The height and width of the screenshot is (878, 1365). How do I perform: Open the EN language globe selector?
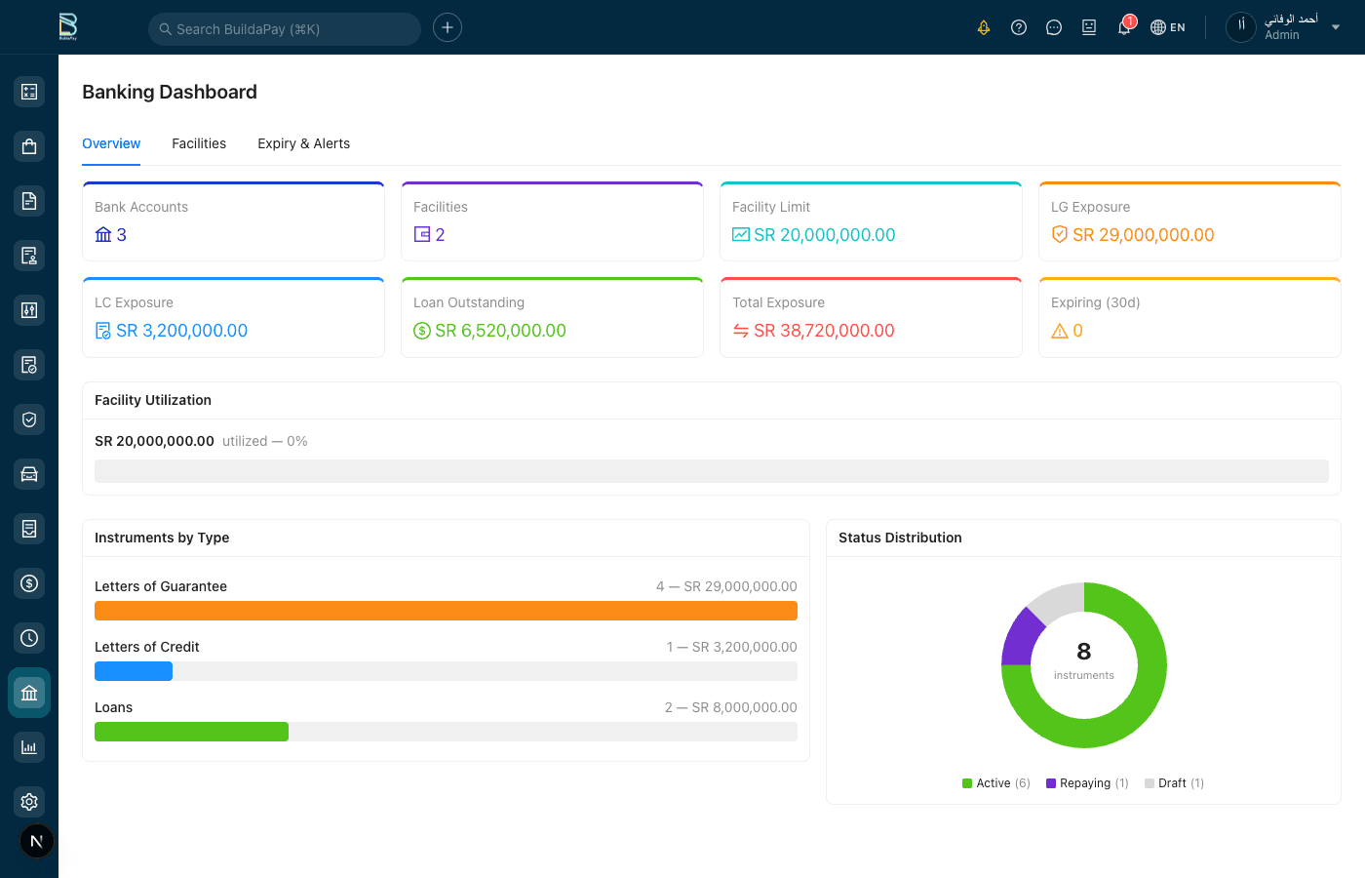pos(1167,26)
